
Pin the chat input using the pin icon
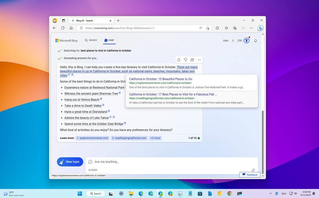coord(253,170)
